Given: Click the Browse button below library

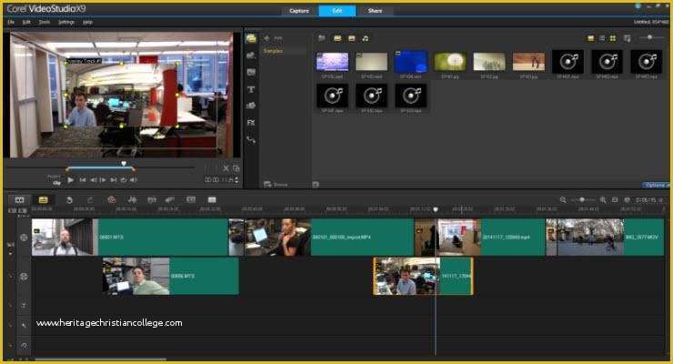Looking at the screenshot, I should coord(276,185).
